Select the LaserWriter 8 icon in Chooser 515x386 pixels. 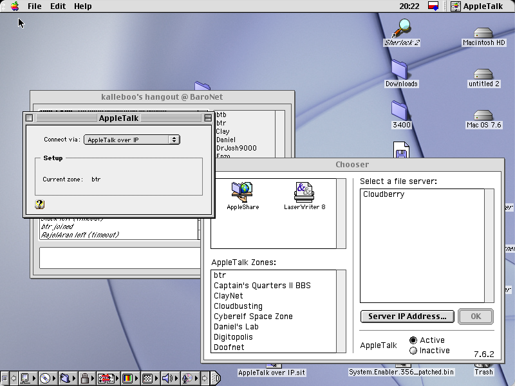coord(304,196)
